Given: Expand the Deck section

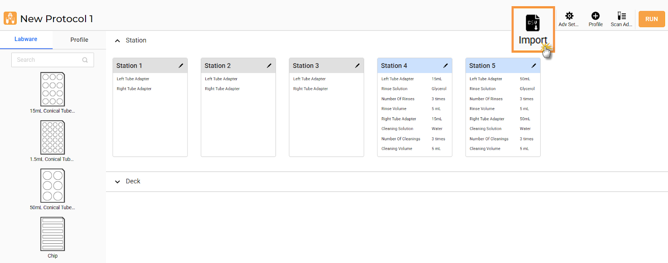Looking at the screenshot, I should coord(118,182).
